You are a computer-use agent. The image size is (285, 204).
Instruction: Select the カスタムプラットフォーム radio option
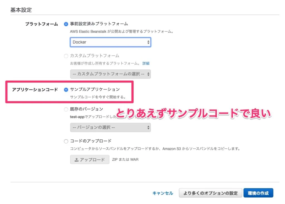[66, 56]
